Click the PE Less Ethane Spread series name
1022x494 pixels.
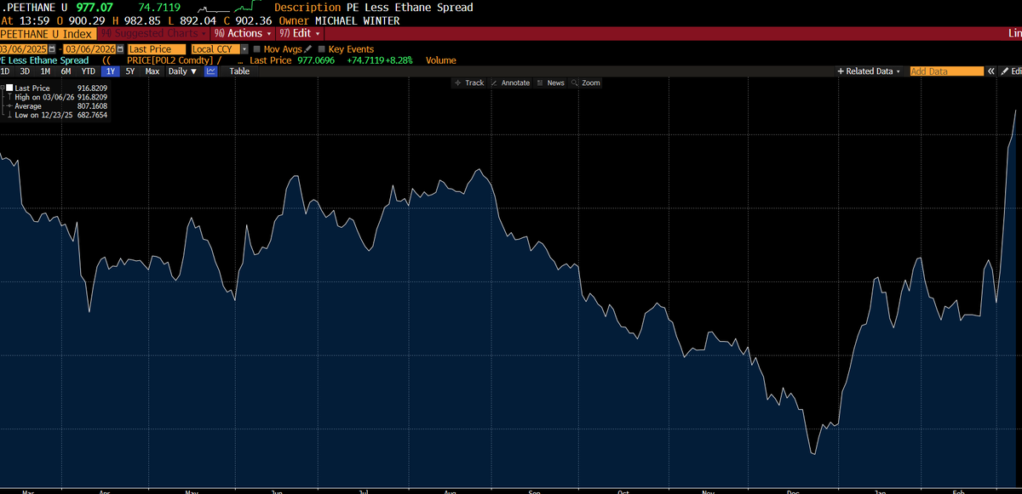click(44, 60)
